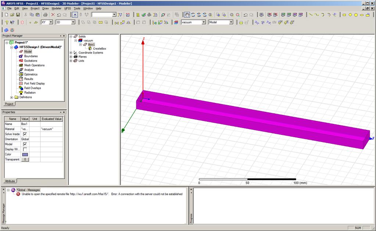Click the Show/Hide eye icon

point(262,15)
